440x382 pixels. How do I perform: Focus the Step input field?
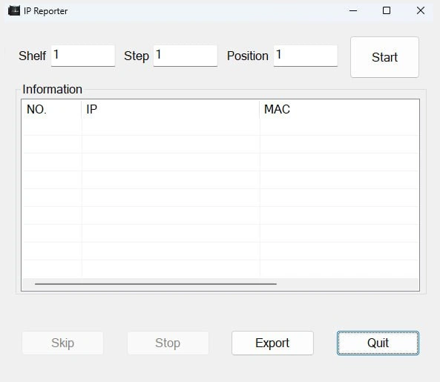click(185, 56)
